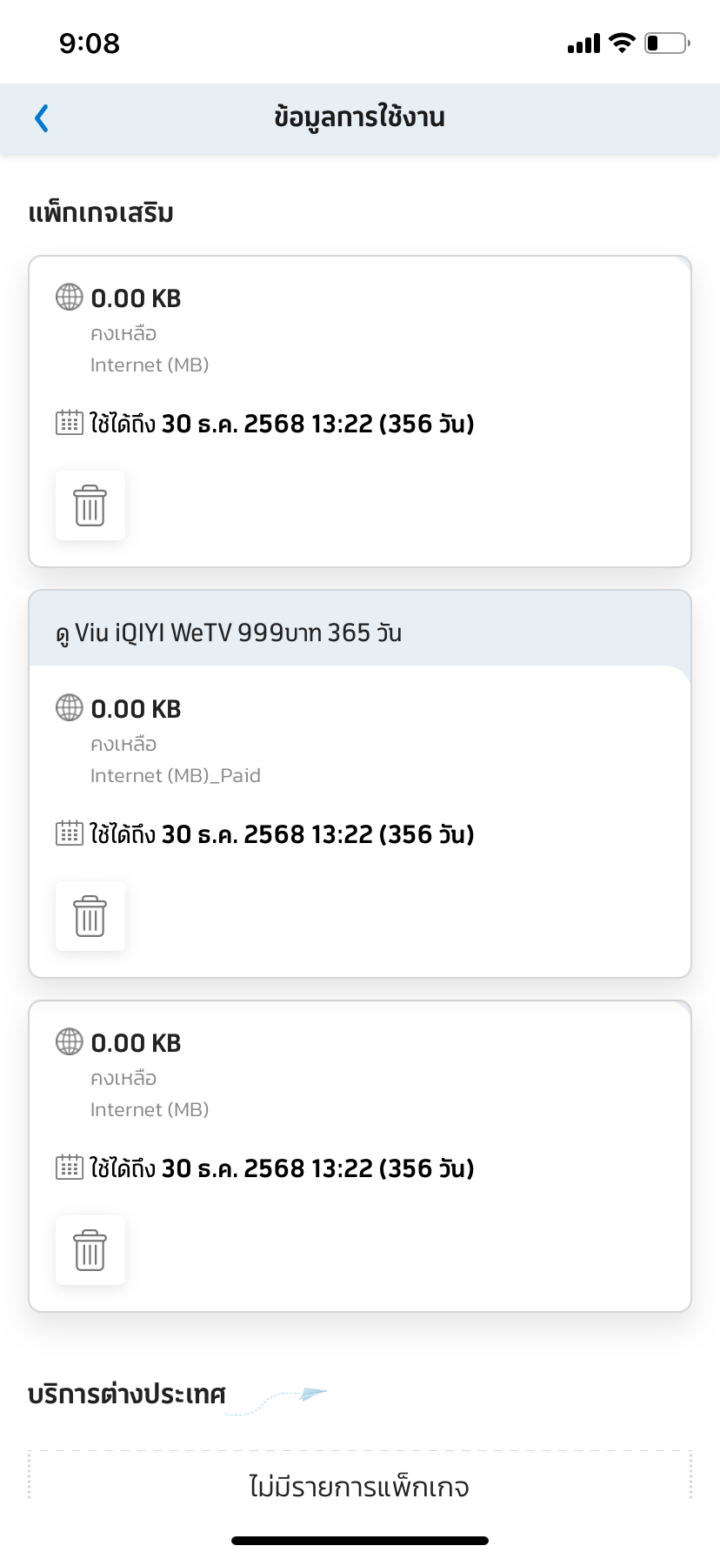
Task: Tap the Wi-Fi icon in the status bar
Action: coord(622,43)
